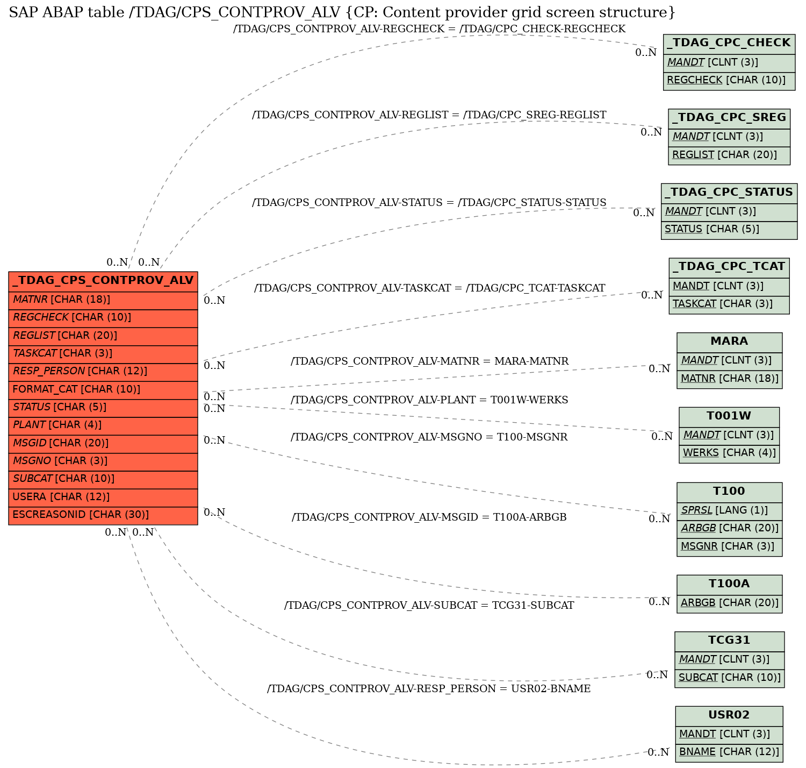The image size is (806, 768).
Task: Click the RESP_PERSON = USR02-BNAME relation label
Action: tap(429, 689)
